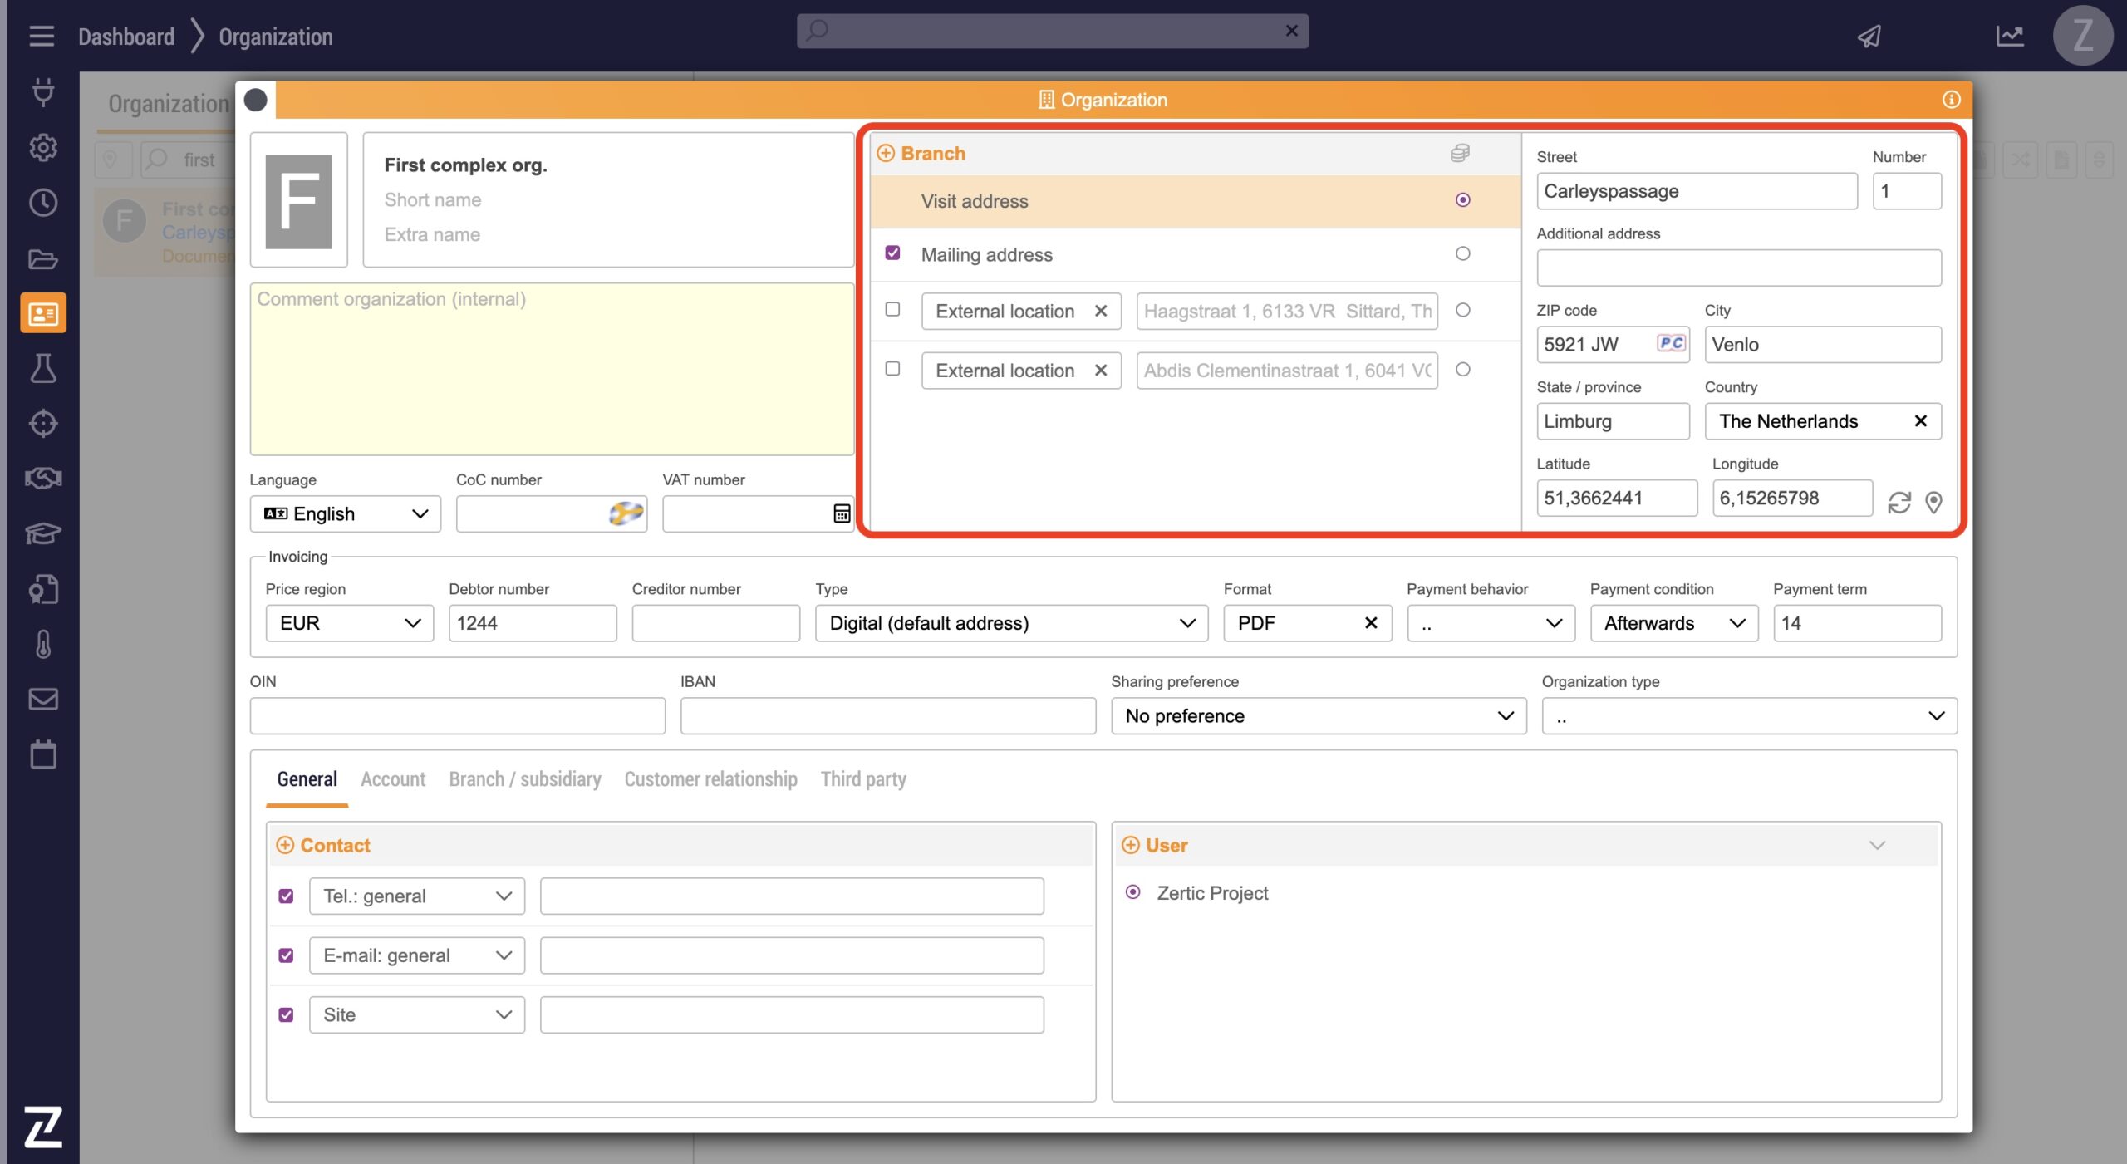Uncheck the Mailing address checkbox

point(892,253)
